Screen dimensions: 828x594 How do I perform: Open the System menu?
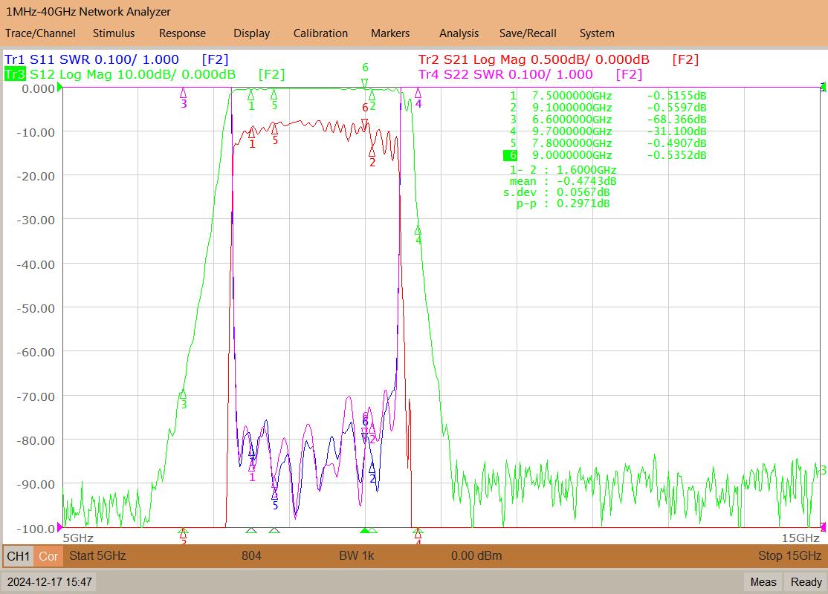coord(597,33)
